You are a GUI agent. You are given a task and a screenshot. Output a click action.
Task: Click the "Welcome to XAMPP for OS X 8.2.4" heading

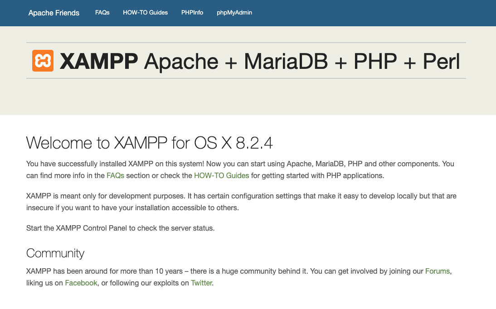point(150,143)
